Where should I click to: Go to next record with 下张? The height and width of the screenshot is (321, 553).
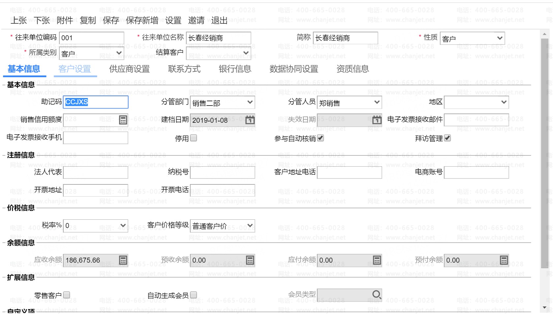42,20
